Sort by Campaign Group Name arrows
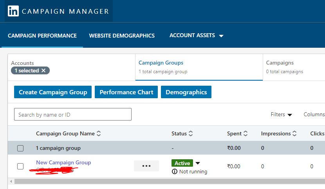Screen dimensions: 325x189 coord(99,133)
